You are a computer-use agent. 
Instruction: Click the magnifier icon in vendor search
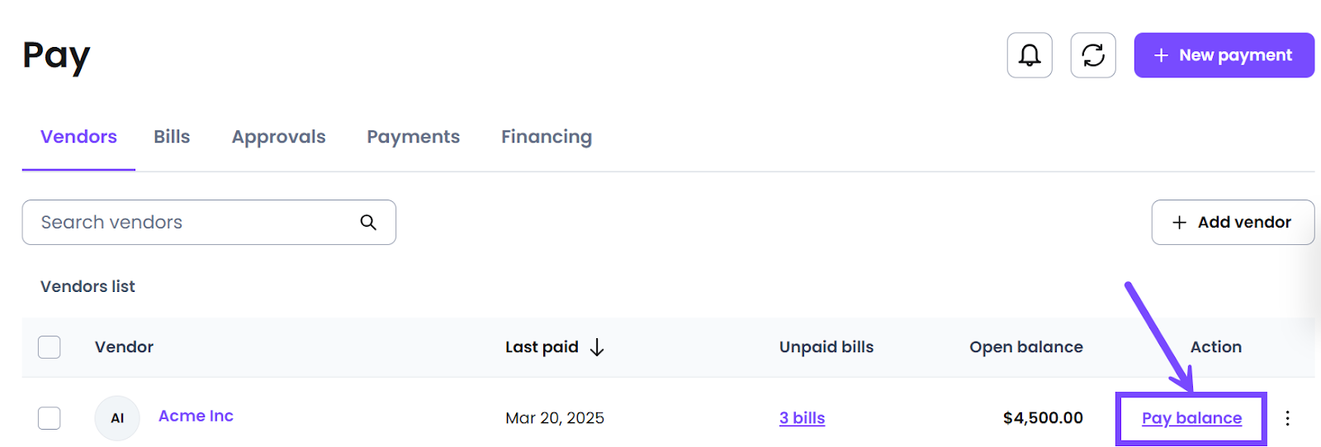368,222
